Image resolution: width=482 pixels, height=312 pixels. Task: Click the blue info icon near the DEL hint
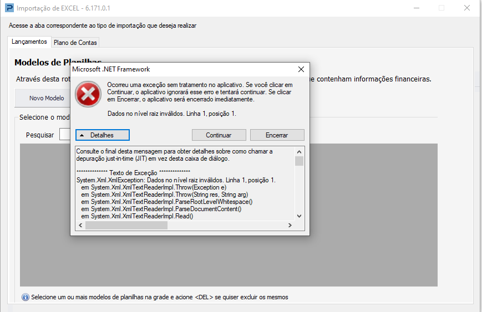click(26, 297)
